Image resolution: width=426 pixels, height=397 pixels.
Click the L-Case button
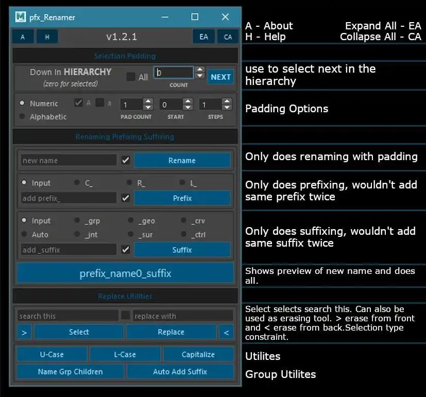[x=125, y=354]
